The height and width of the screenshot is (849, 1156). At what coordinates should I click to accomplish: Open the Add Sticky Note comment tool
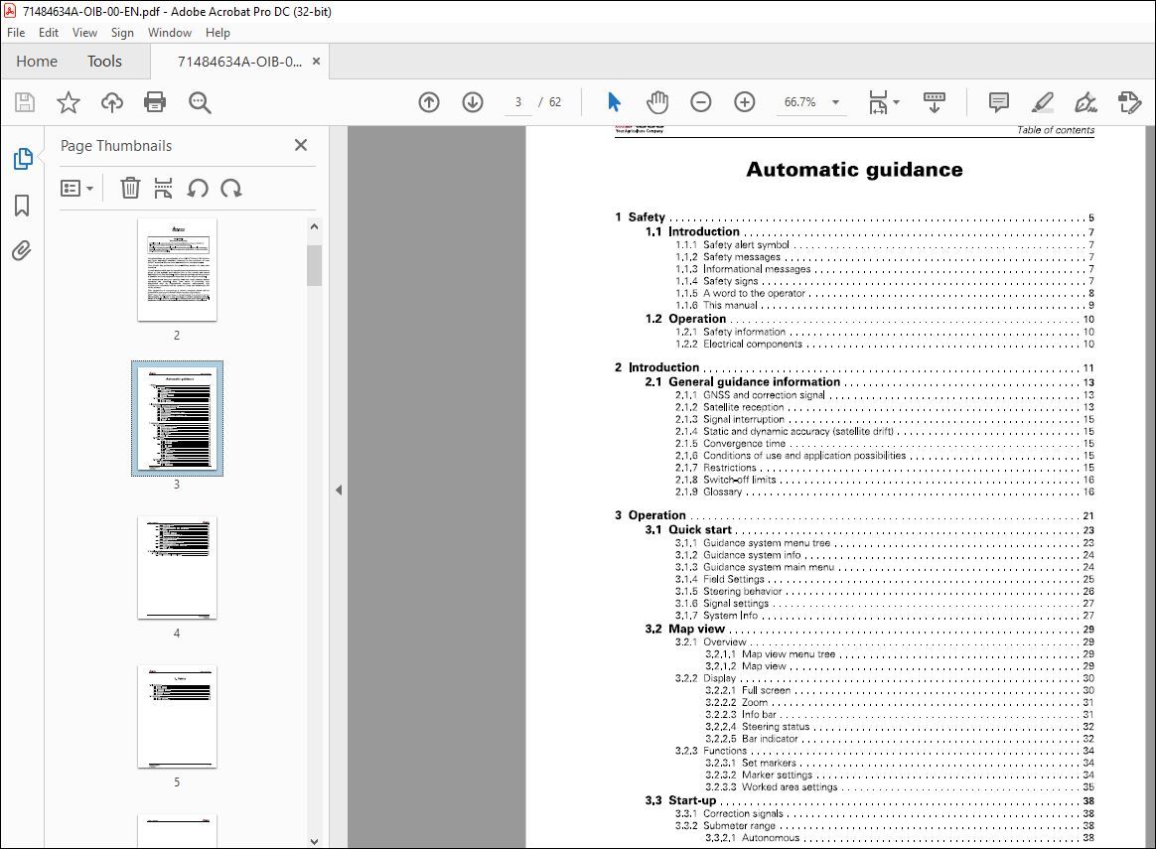pyautogui.click(x=998, y=101)
